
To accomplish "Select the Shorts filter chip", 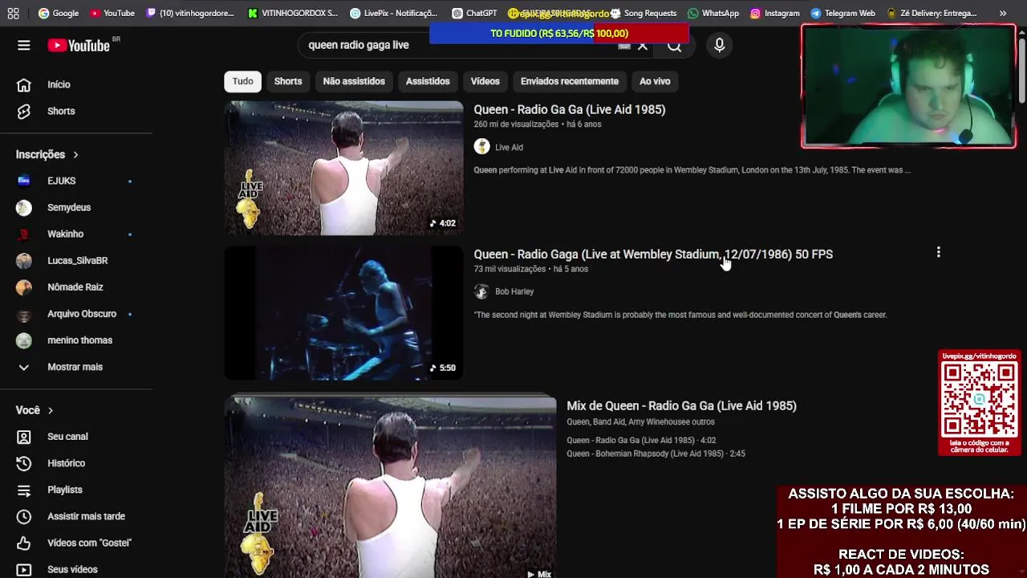I will pos(288,81).
